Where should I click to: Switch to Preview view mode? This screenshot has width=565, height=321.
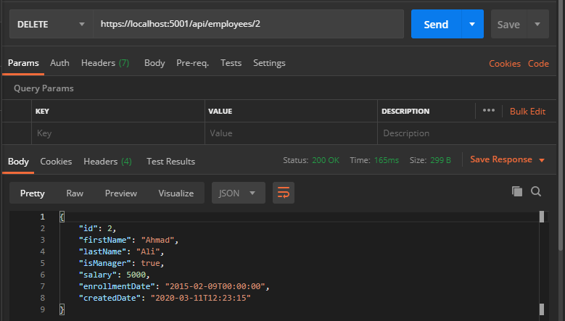pyautogui.click(x=120, y=193)
